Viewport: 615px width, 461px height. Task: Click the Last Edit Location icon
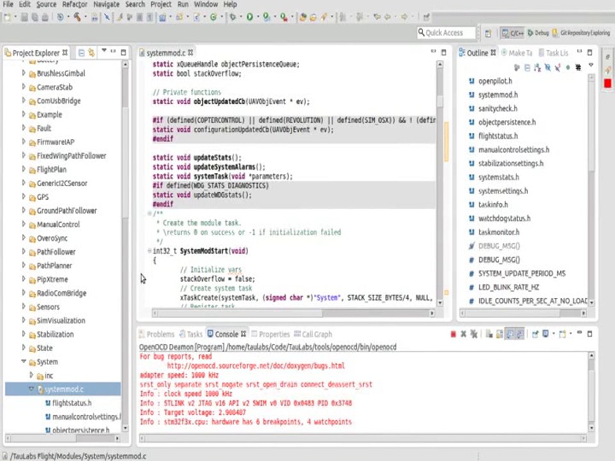[x=377, y=17]
